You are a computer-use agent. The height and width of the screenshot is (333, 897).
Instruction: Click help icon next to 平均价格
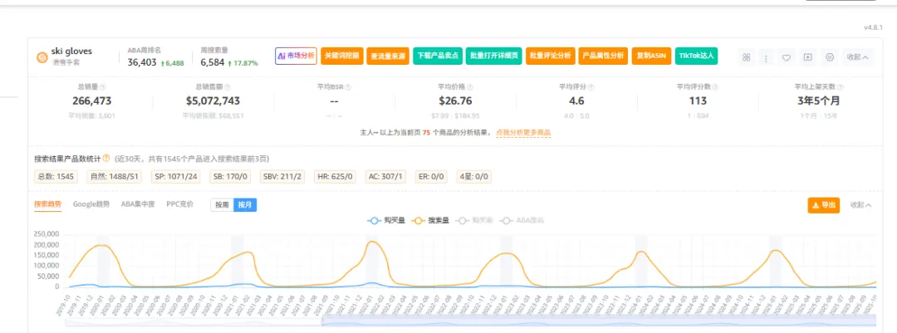(x=469, y=87)
